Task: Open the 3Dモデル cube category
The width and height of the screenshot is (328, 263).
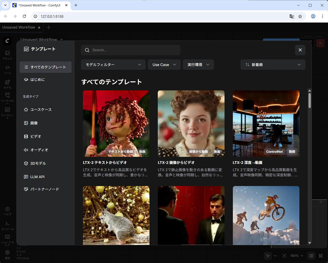Action: point(38,163)
